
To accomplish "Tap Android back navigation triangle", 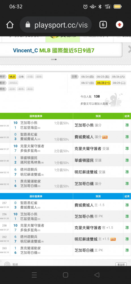I will coord(97,275).
